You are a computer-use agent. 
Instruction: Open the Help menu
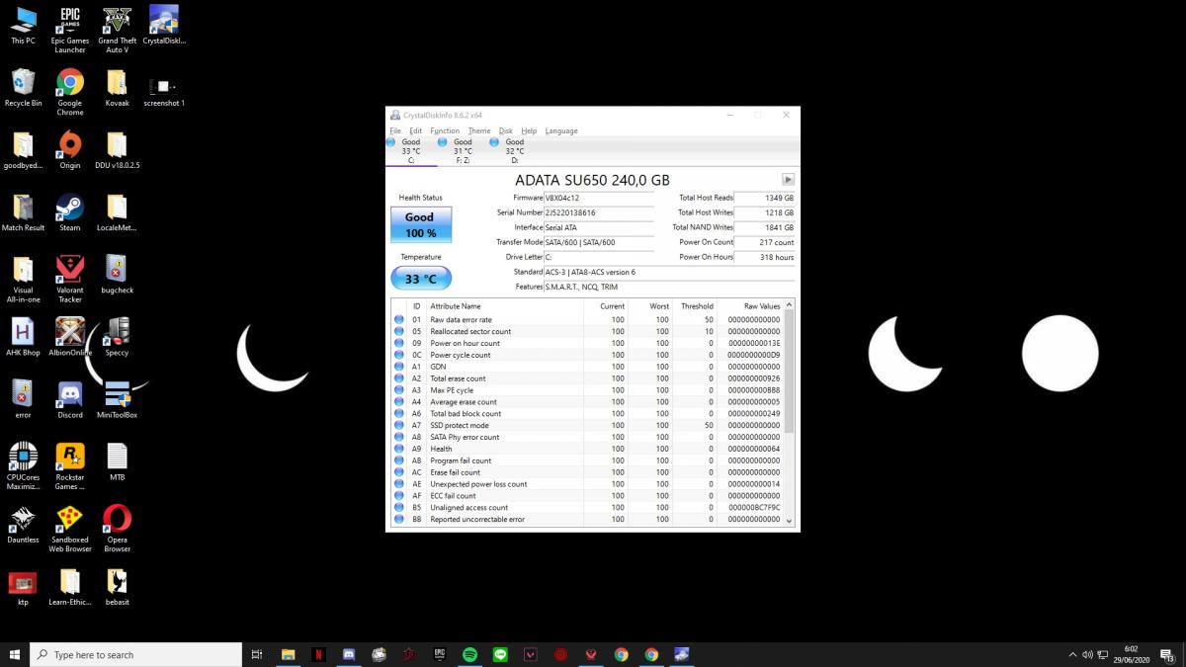pos(529,130)
